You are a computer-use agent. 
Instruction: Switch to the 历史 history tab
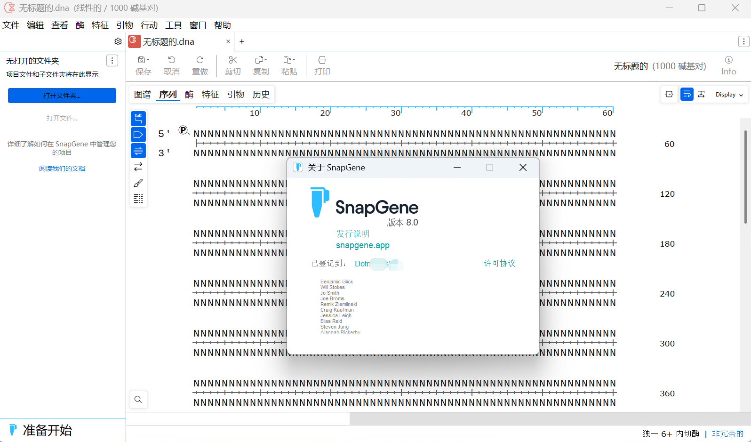[x=261, y=95]
